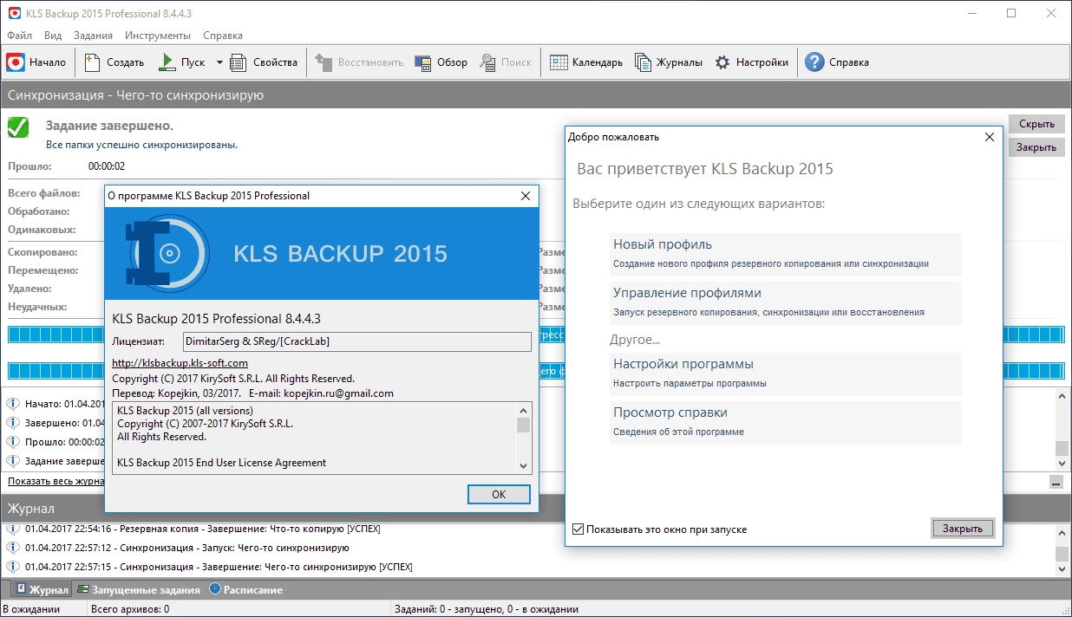Image resolution: width=1072 pixels, height=617 pixels.
Task: Click the ellipsis button beside the log
Action: [x=1056, y=482]
